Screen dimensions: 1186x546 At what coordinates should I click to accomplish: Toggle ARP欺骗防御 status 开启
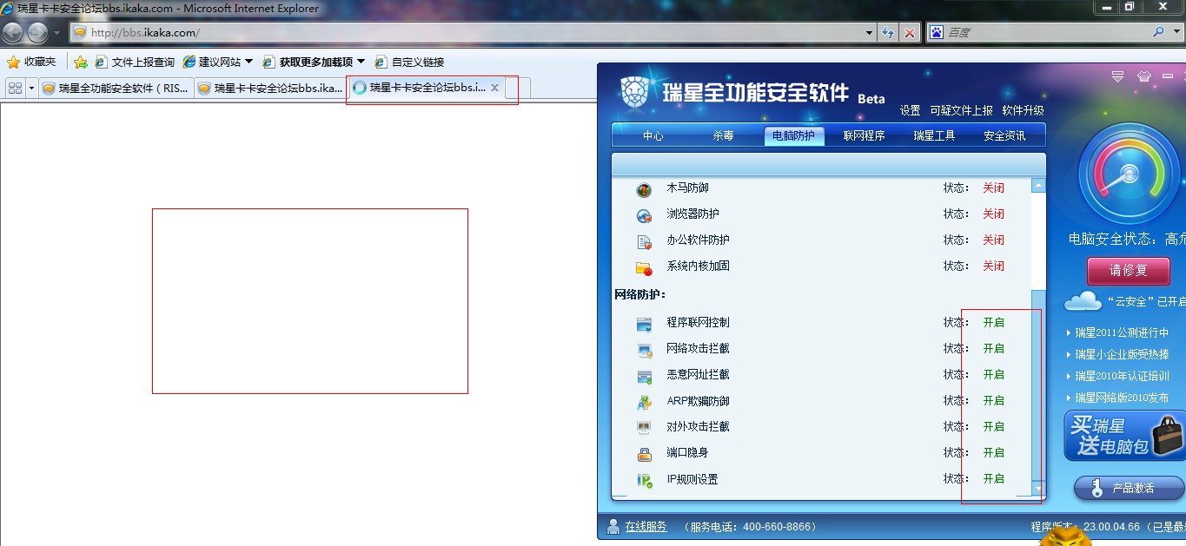[x=993, y=400]
